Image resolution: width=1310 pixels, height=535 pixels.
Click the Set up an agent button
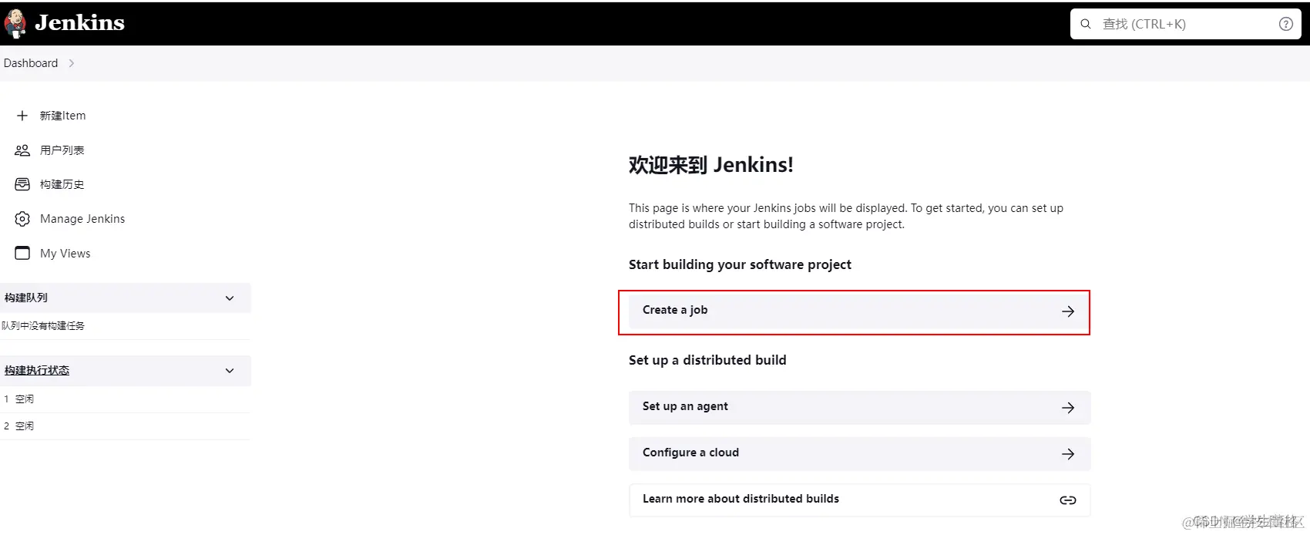click(859, 407)
